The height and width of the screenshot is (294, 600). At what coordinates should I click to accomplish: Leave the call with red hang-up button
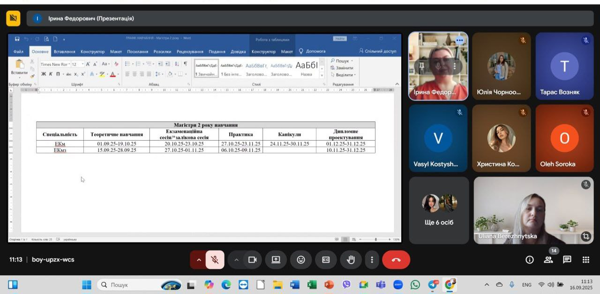pyautogui.click(x=396, y=260)
